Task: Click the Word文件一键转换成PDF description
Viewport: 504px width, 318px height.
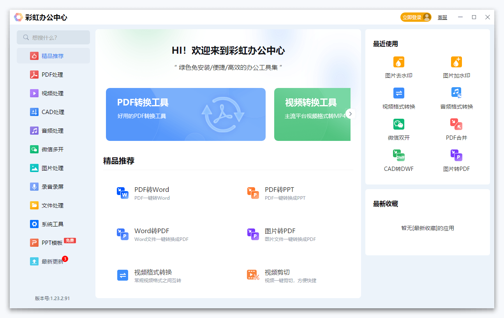Action: click(x=161, y=239)
